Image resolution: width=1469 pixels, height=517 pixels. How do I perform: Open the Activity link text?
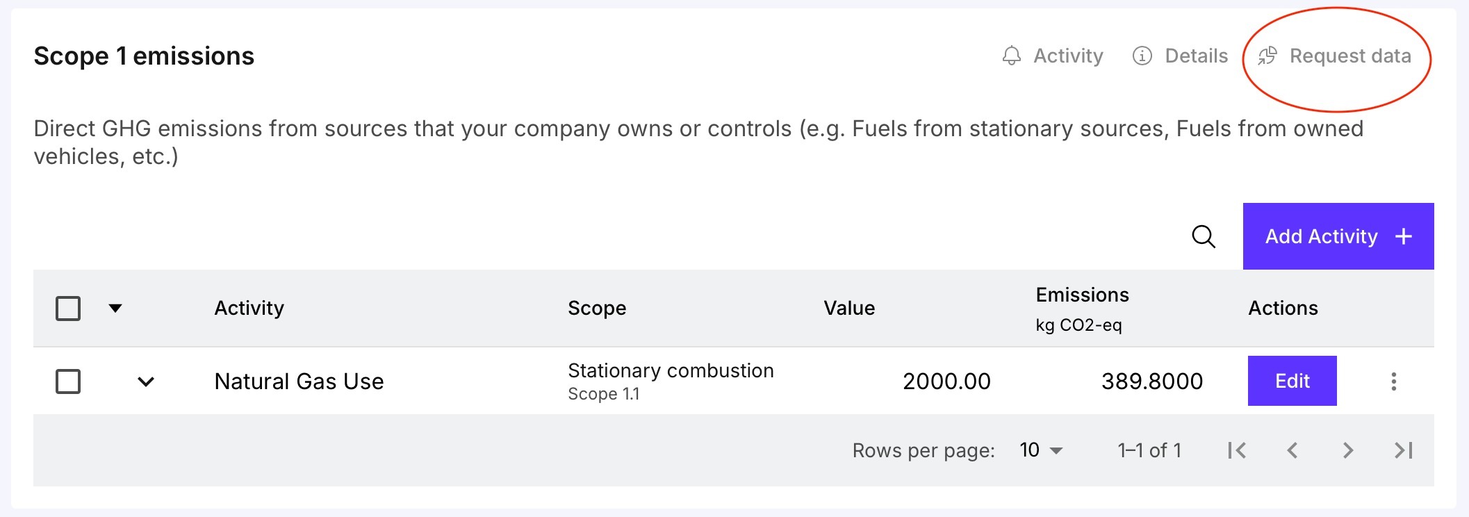tap(1068, 56)
